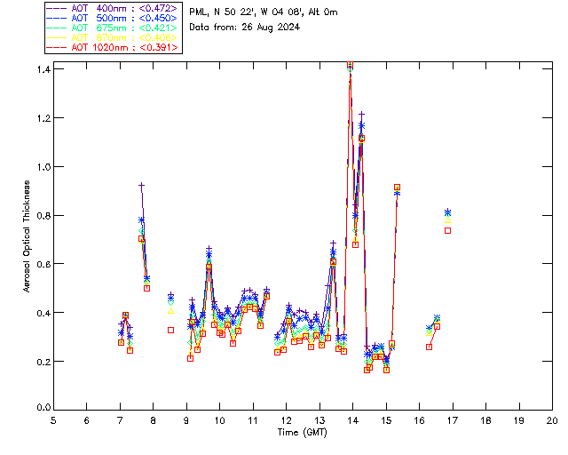This screenshot has width=568, height=455.
Task: Click the x-axis label 17
Action: click(x=453, y=420)
